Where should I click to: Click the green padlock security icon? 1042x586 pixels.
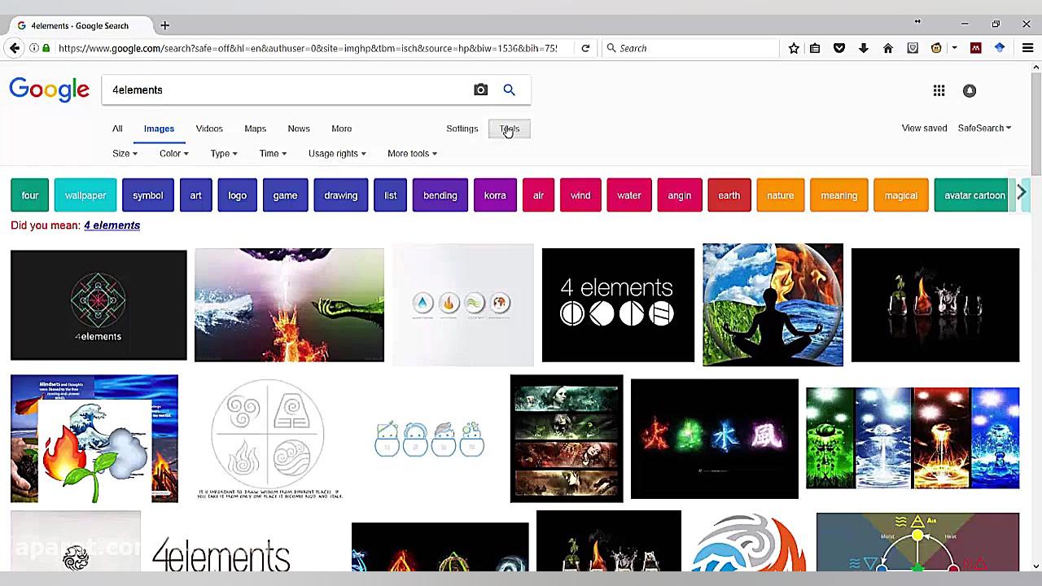[x=46, y=48]
